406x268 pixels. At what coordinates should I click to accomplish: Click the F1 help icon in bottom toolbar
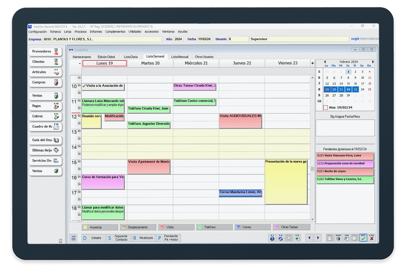pos(272,238)
